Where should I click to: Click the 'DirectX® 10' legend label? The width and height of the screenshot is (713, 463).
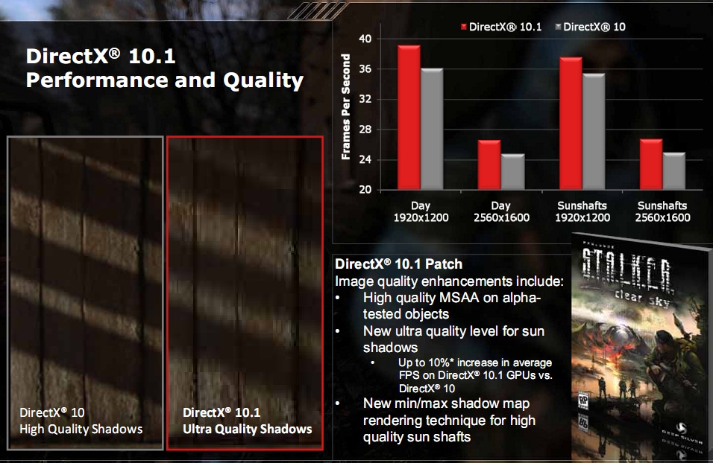coord(594,27)
